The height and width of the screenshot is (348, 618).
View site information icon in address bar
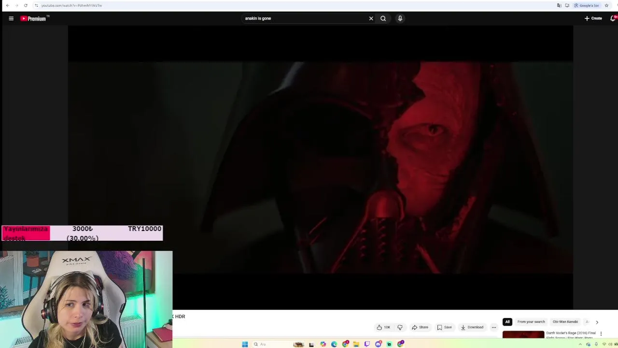(x=36, y=5)
